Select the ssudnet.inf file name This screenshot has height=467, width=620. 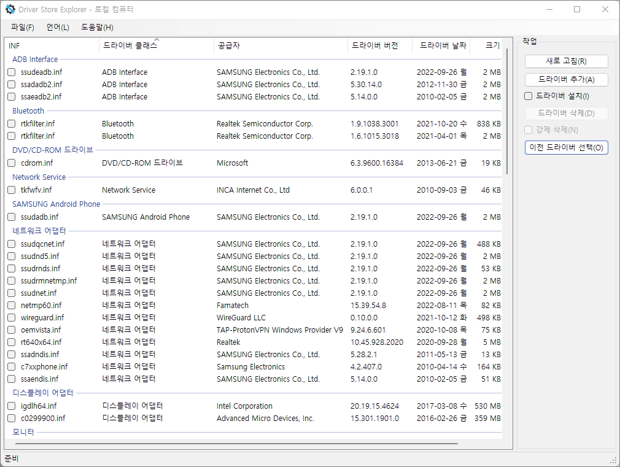click(x=38, y=293)
